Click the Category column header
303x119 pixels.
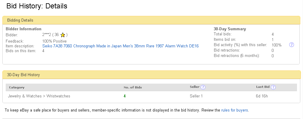pyautogui.click(x=17, y=87)
